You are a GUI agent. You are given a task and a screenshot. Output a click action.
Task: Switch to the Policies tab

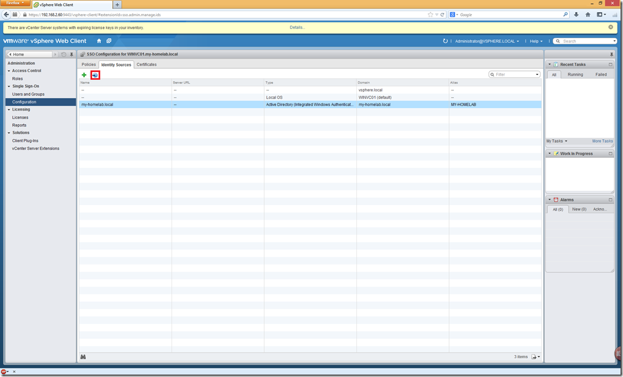pyautogui.click(x=88, y=64)
